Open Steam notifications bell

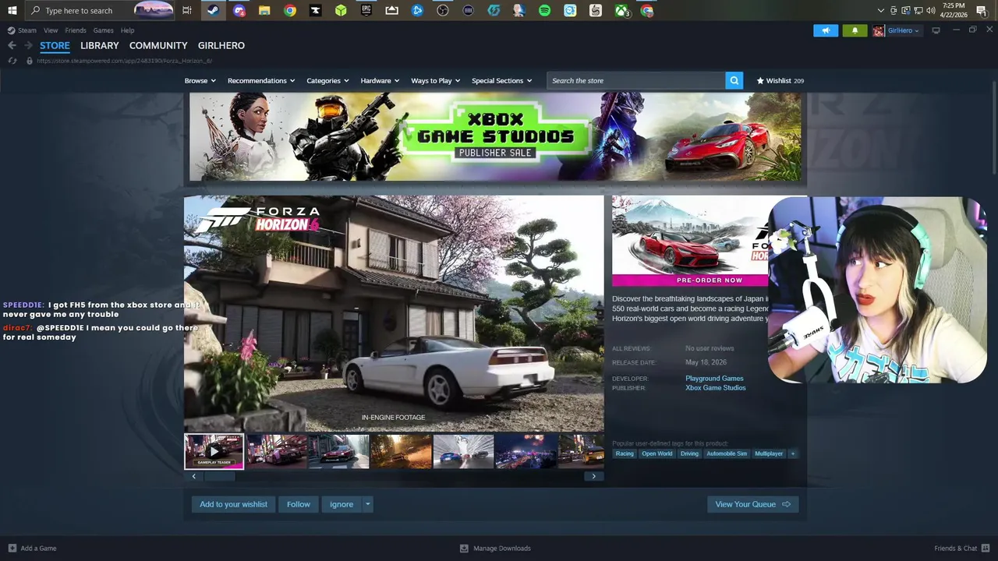click(855, 30)
